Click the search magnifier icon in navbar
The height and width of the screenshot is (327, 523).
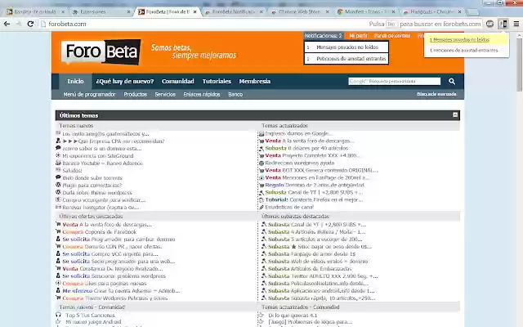[x=452, y=82]
